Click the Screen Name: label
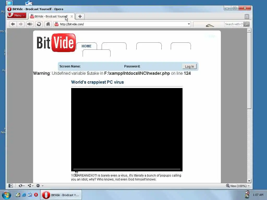Screen dimensions: 267x200 70,66
